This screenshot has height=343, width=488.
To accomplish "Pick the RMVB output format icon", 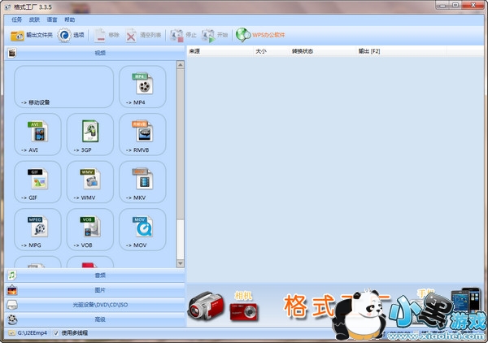I will click(x=143, y=132).
